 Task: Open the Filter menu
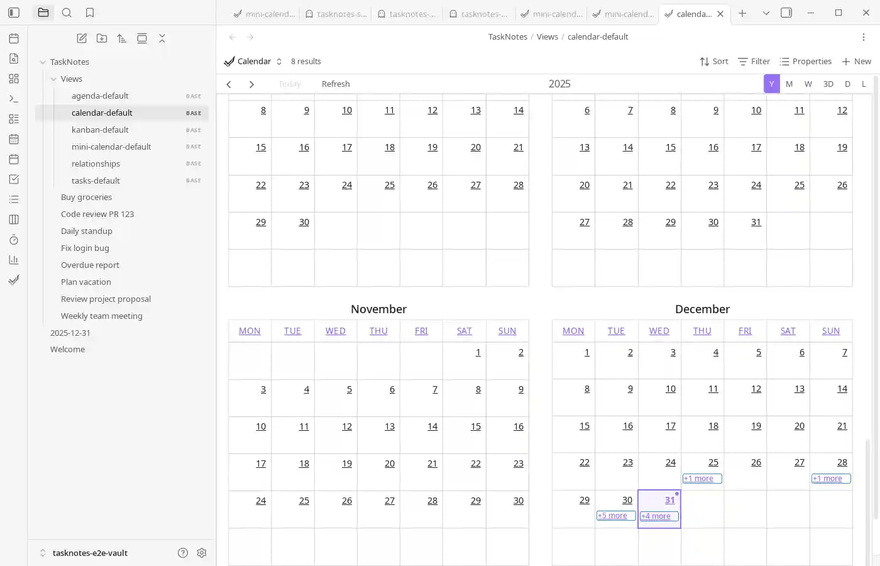[x=754, y=61]
